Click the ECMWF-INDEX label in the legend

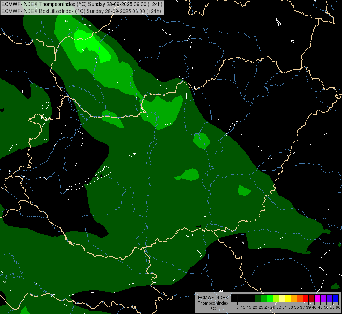[213, 298]
